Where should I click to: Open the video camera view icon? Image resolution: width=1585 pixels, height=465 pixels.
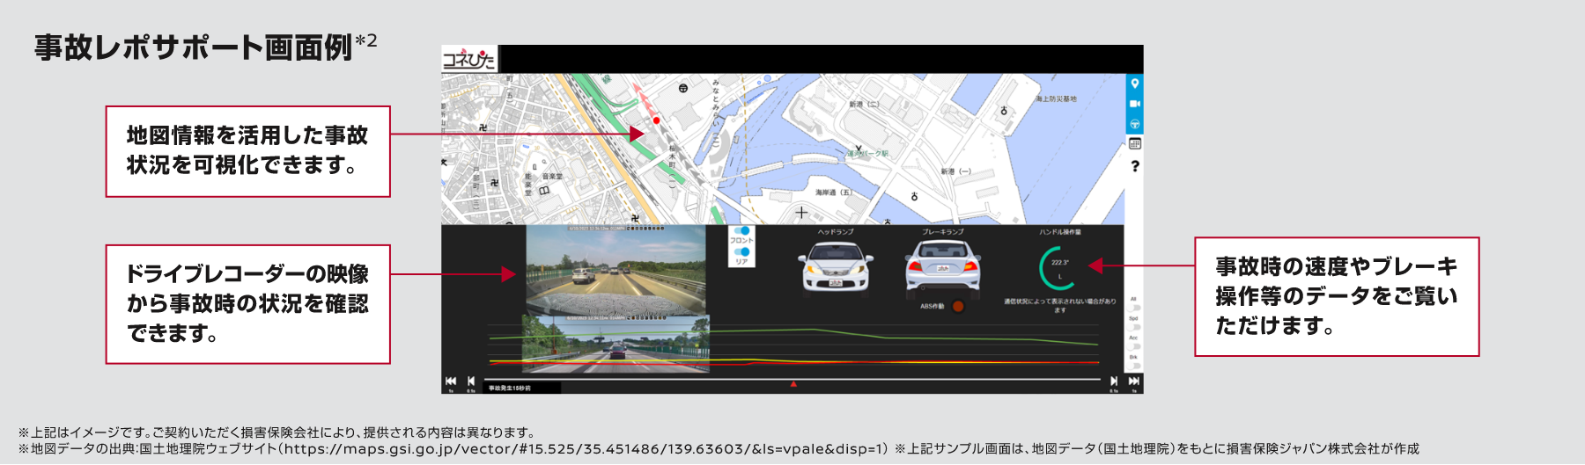(1134, 104)
